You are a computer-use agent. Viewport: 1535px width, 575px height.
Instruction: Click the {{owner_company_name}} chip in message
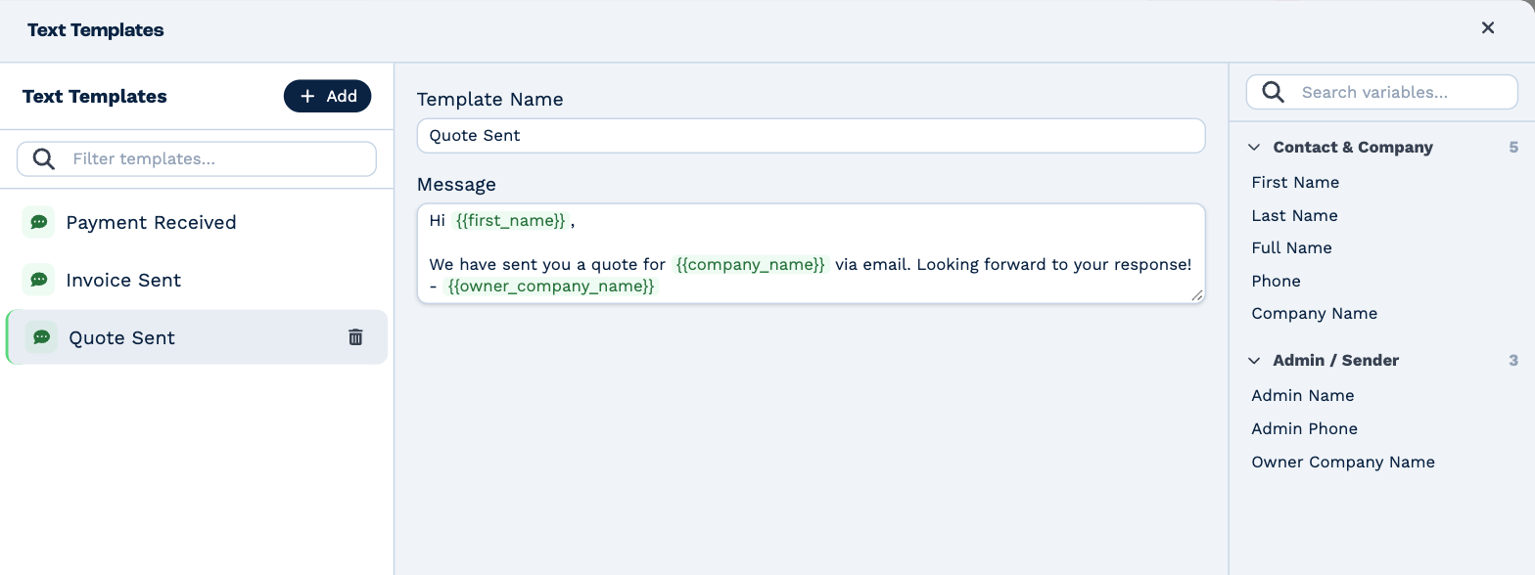(551, 286)
